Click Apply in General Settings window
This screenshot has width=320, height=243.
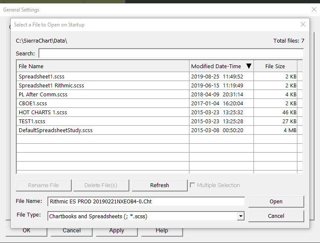click(117, 232)
